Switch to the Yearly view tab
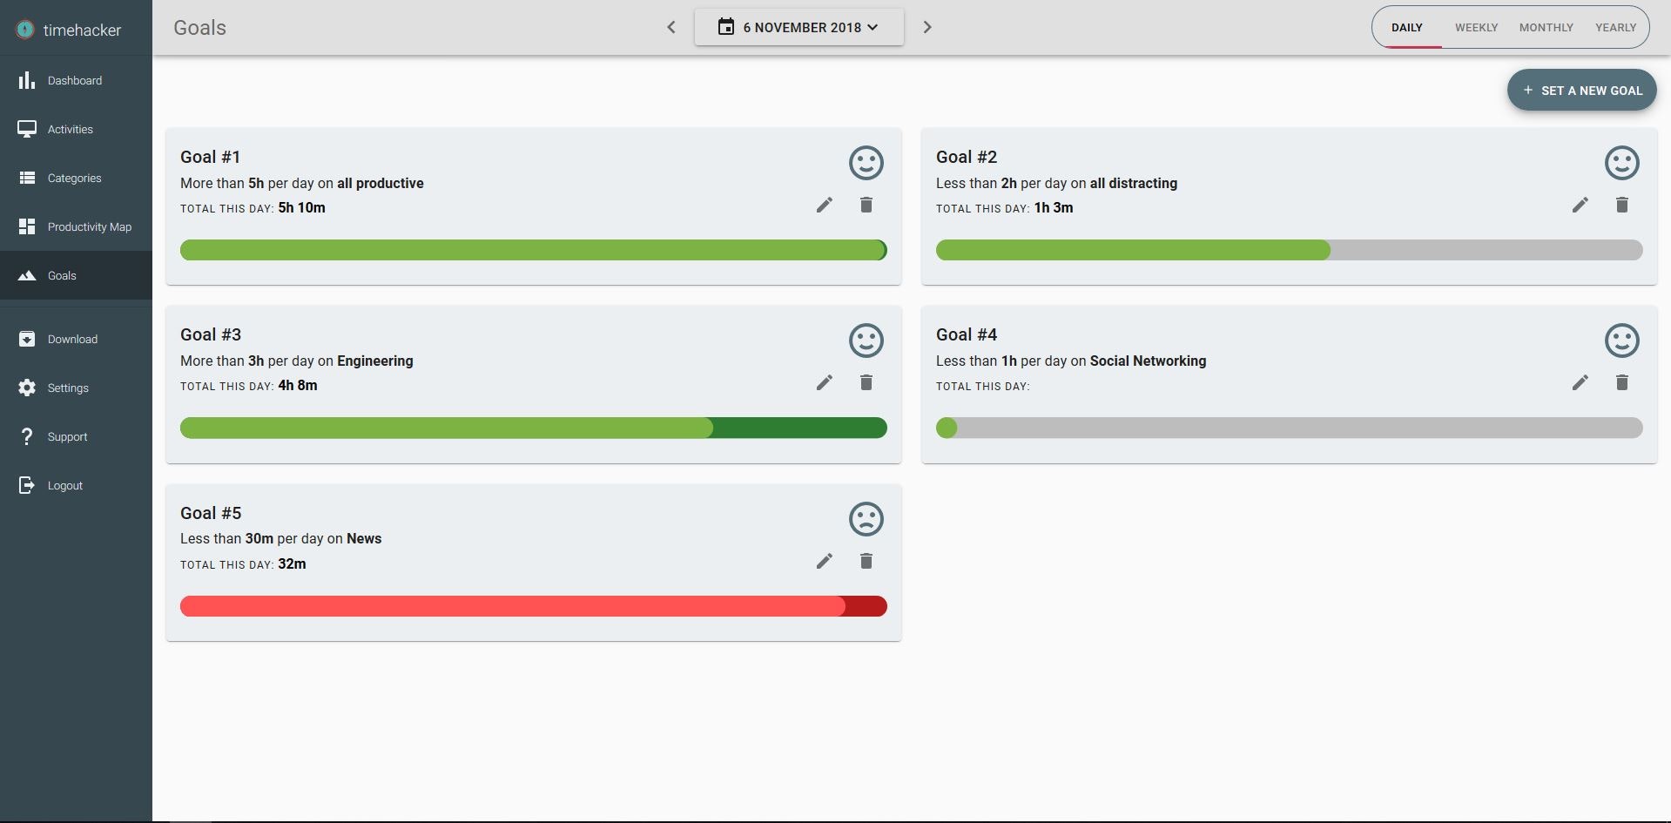The image size is (1671, 823). pos(1615,28)
